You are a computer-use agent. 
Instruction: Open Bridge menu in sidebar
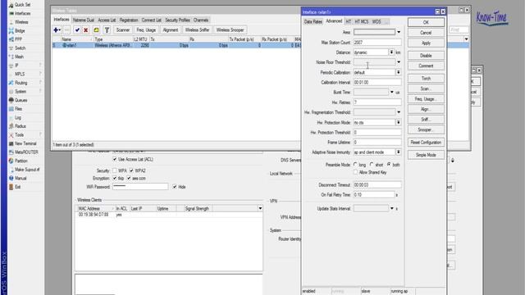click(20, 31)
